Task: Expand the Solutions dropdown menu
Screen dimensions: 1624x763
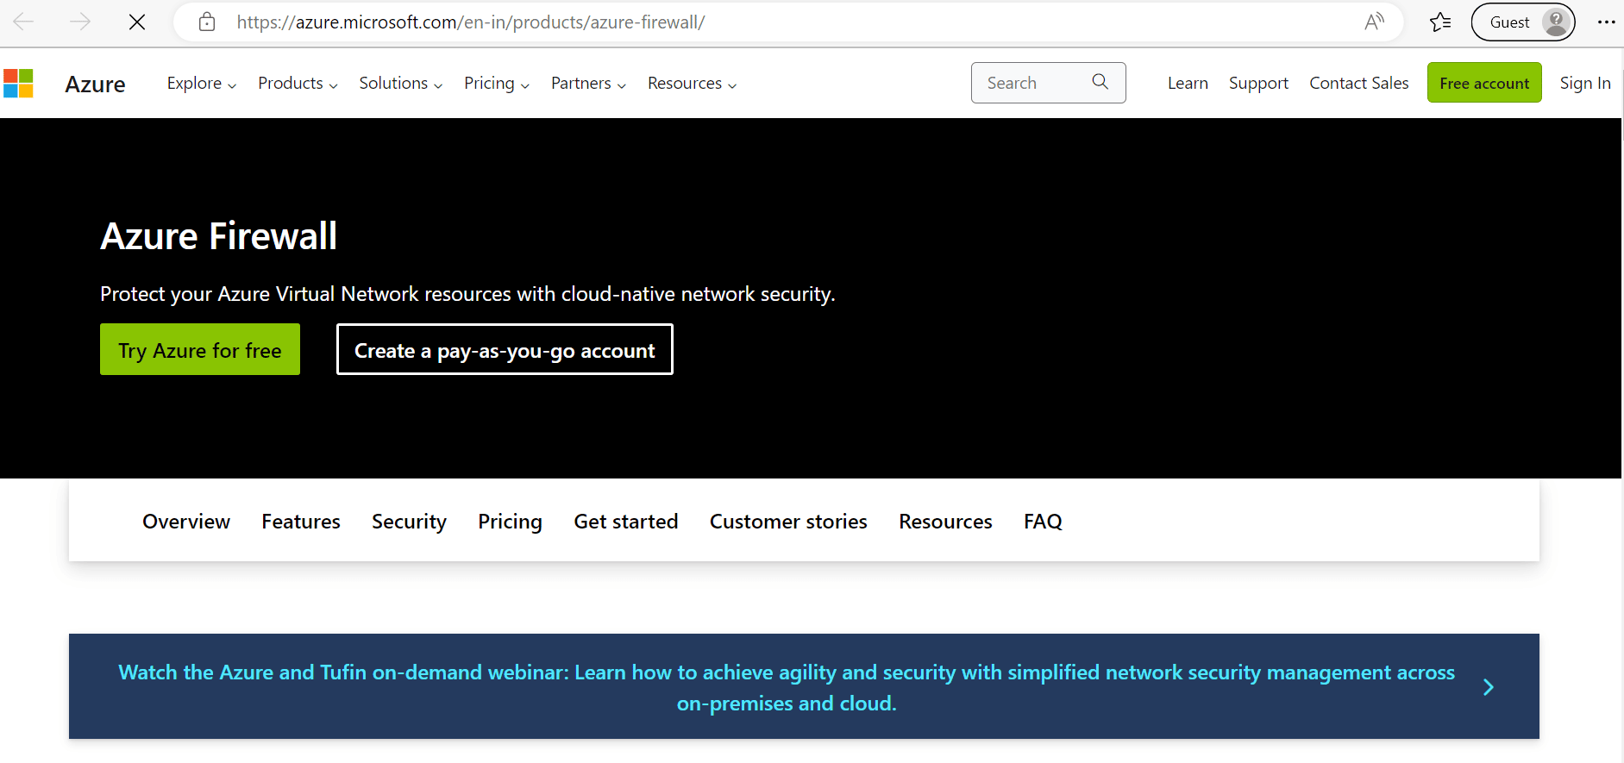Action: point(401,84)
